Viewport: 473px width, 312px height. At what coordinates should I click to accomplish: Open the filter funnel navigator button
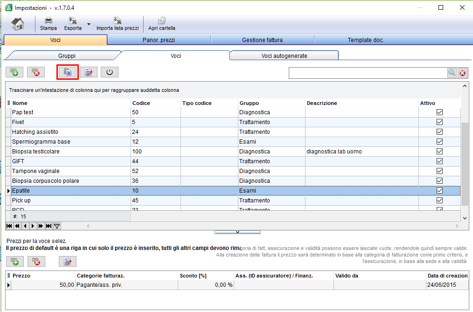point(57,226)
